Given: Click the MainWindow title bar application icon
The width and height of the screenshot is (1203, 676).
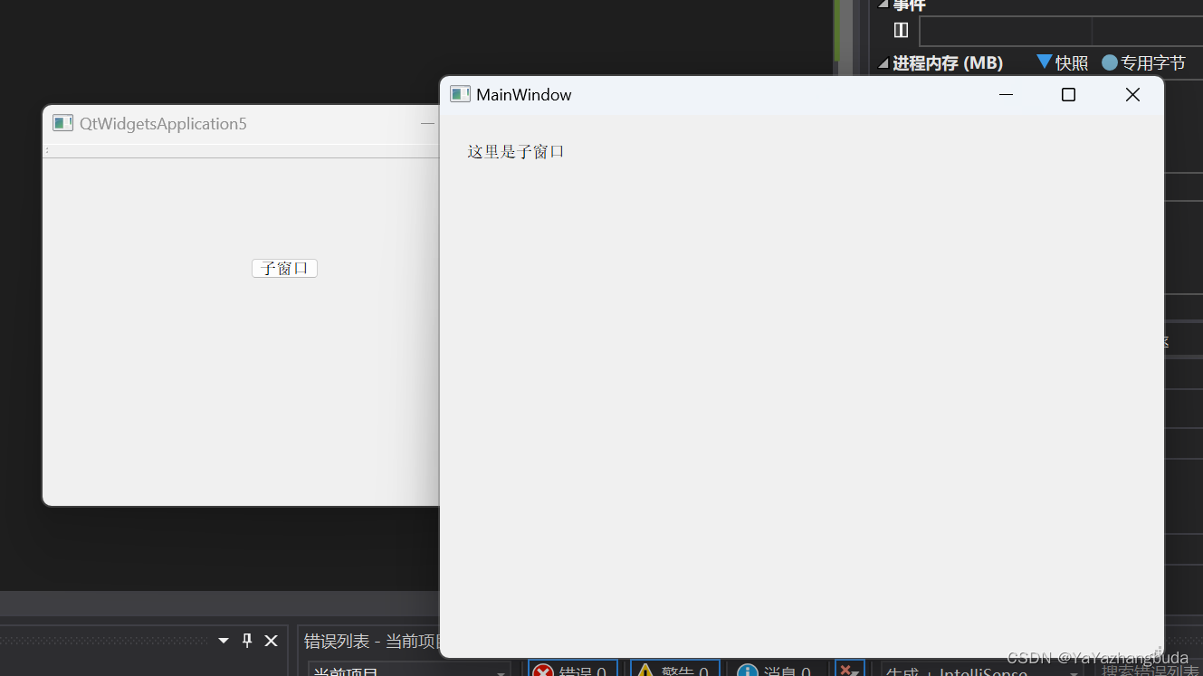Looking at the screenshot, I should (460, 93).
